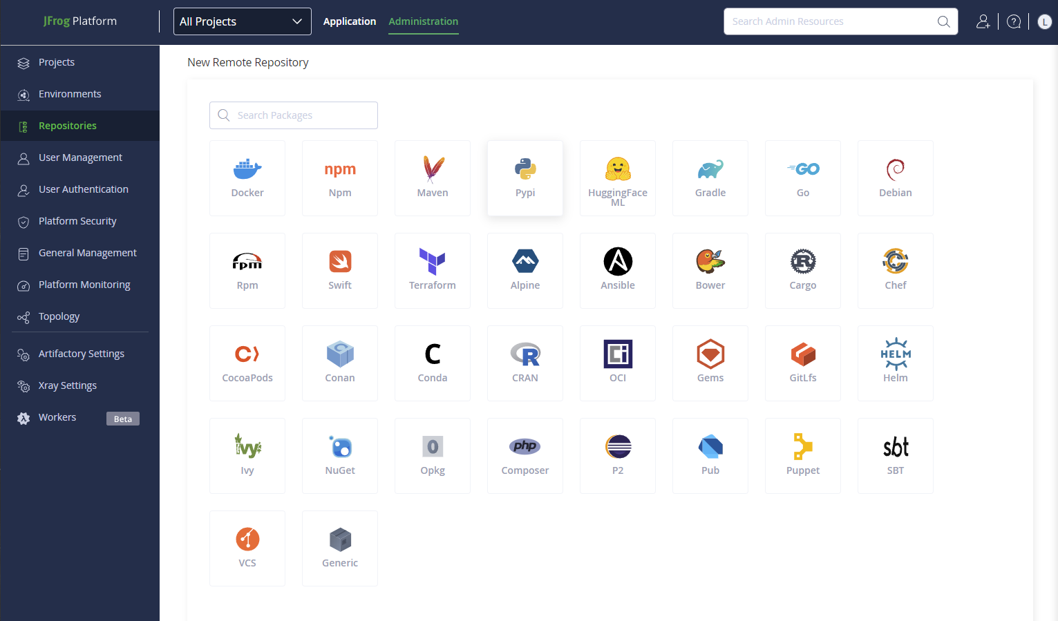This screenshot has width=1058, height=621.
Task: Choose the OCI package type
Action: click(618, 363)
